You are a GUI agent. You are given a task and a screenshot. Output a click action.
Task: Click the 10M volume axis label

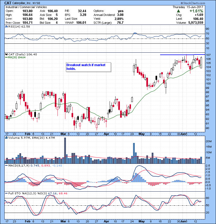209,152
